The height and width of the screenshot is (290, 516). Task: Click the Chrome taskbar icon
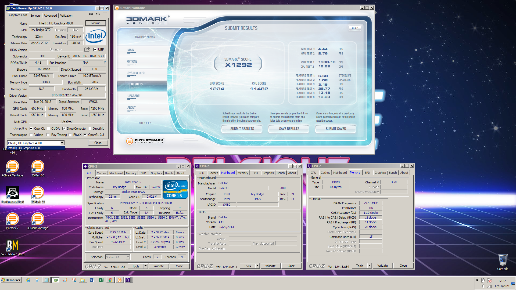(x=110, y=280)
